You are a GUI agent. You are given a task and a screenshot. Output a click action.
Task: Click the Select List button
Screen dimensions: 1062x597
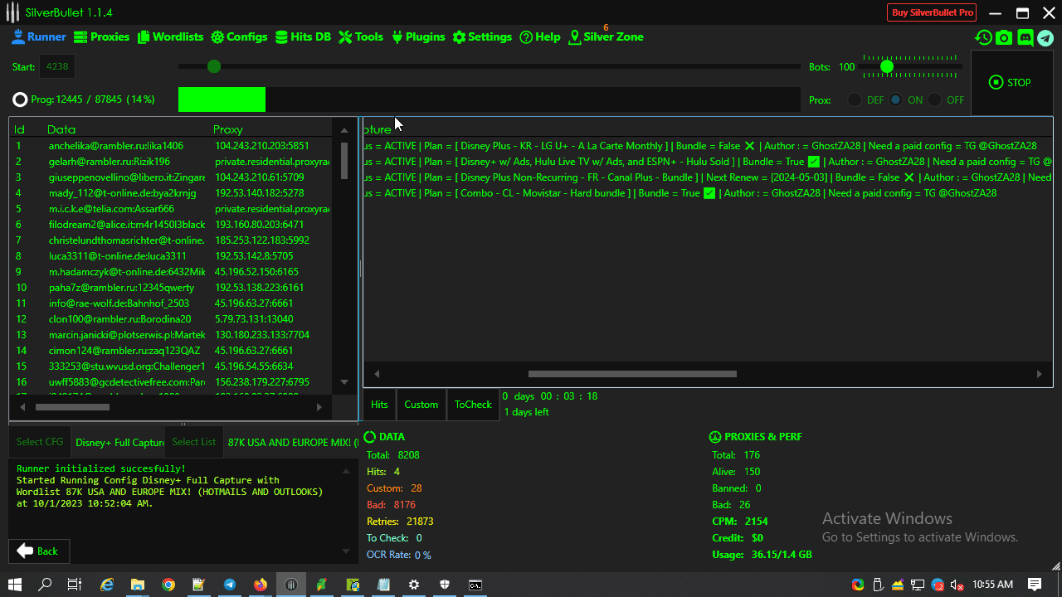click(x=194, y=442)
